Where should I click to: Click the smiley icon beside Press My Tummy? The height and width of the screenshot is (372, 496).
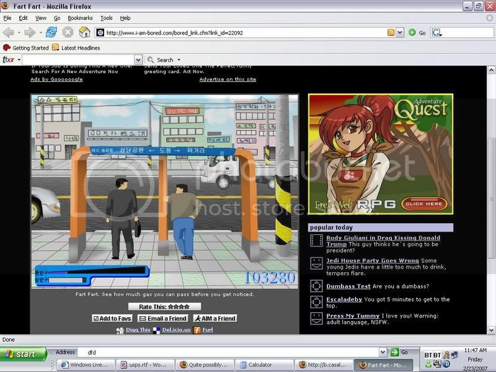pyautogui.click(x=316, y=319)
